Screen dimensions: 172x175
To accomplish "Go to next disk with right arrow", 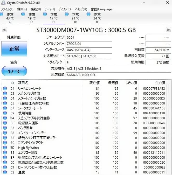I will [168, 30].
